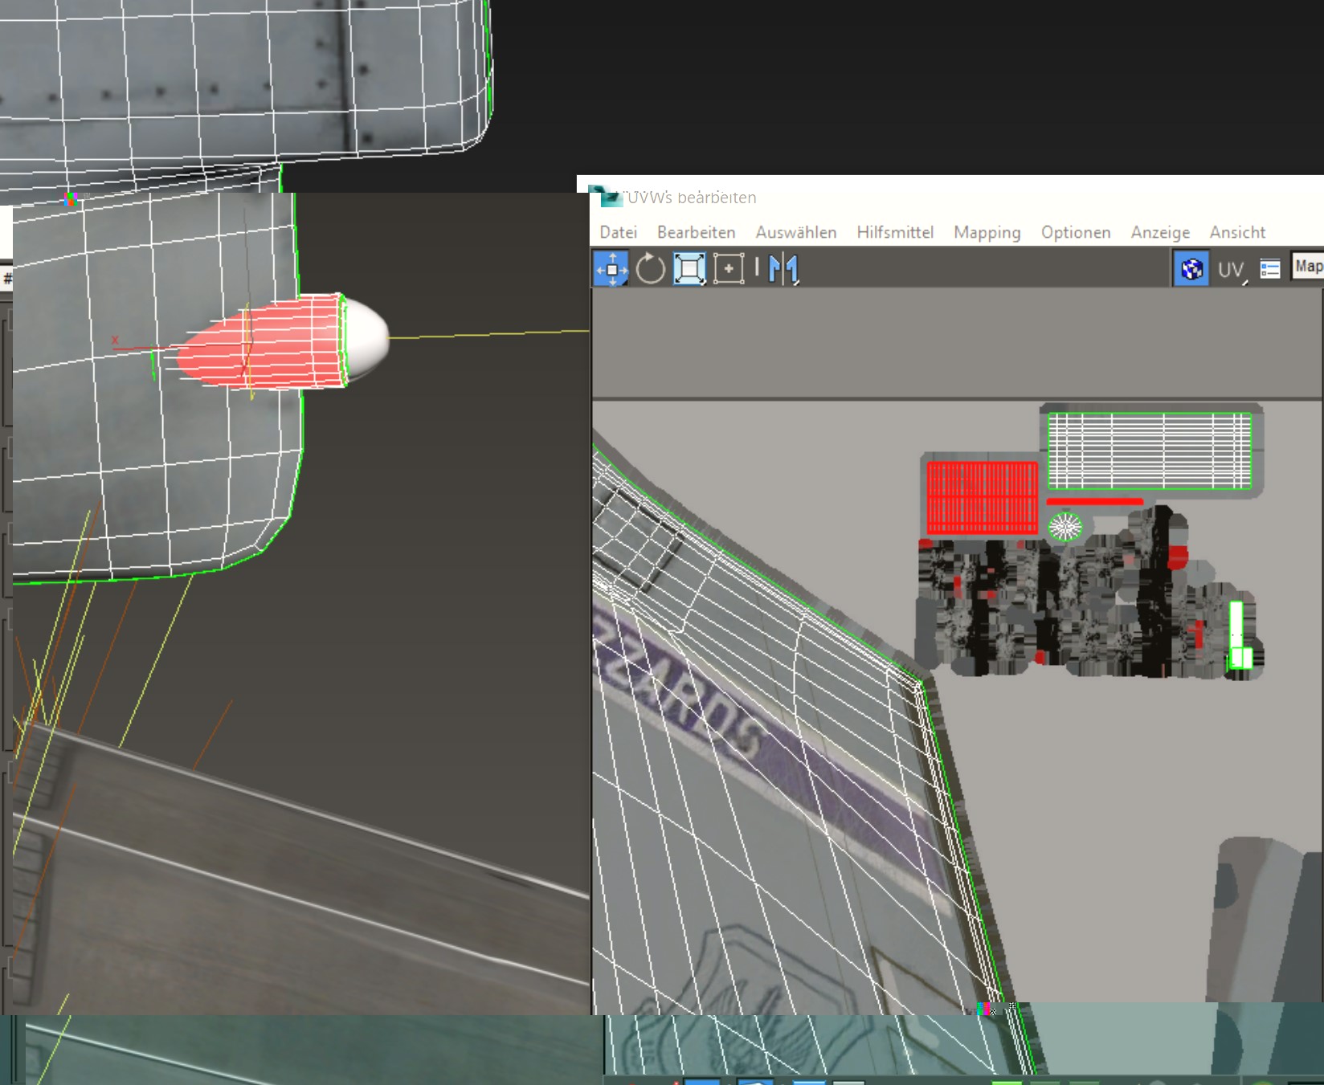Click the circular radial UV island
This screenshot has width=1324, height=1085.
coord(1065,528)
